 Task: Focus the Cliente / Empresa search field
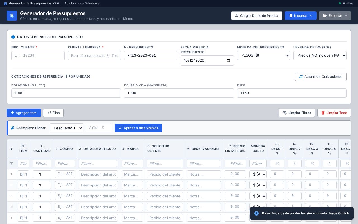pyautogui.click(x=94, y=55)
